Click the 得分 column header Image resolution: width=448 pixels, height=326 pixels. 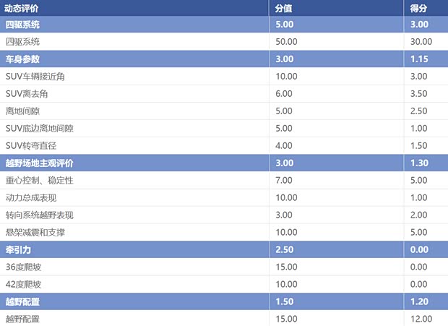point(419,8)
